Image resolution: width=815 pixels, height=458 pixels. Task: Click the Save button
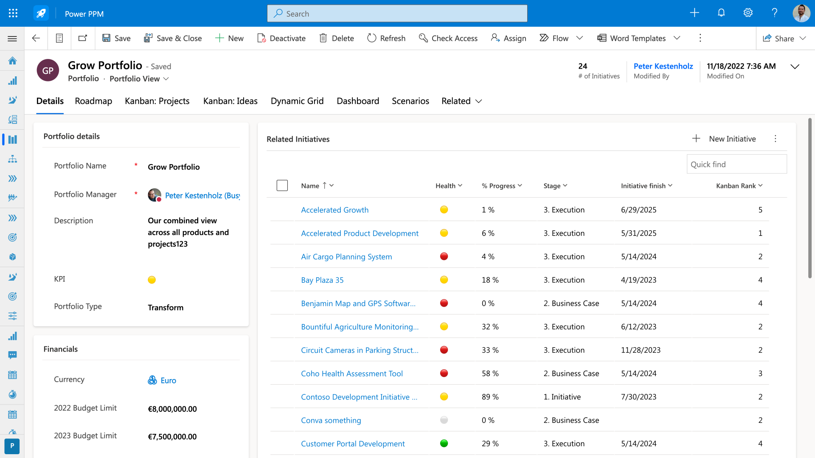[x=116, y=38]
